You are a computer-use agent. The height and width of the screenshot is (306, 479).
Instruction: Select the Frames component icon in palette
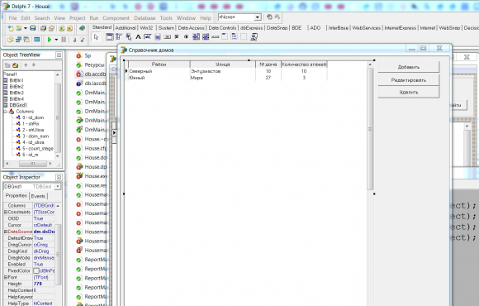click(109, 37)
